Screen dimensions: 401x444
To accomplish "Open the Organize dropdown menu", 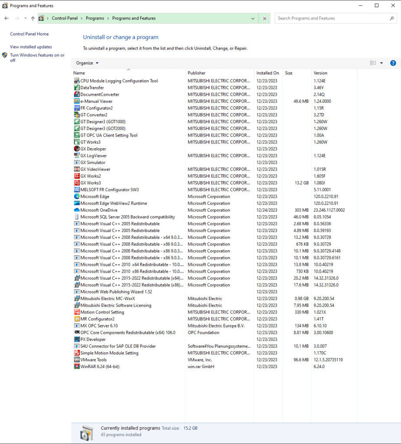I will [x=87, y=63].
